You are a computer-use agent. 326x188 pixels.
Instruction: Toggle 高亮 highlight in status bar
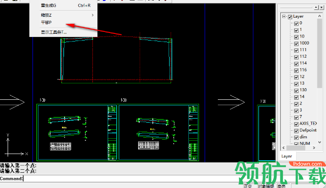(281, 186)
